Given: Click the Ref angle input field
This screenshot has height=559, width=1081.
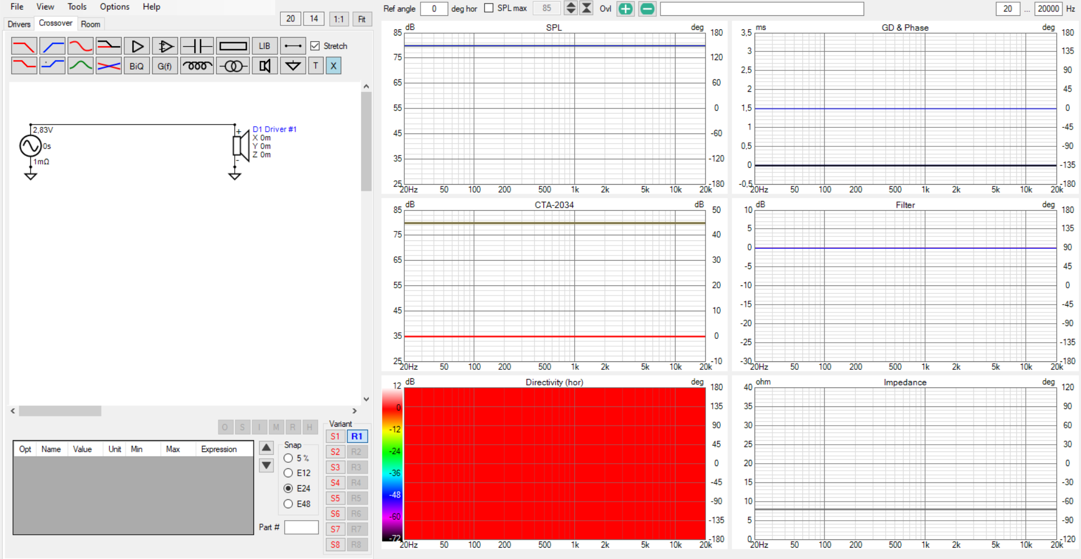Looking at the screenshot, I should point(434,8).
